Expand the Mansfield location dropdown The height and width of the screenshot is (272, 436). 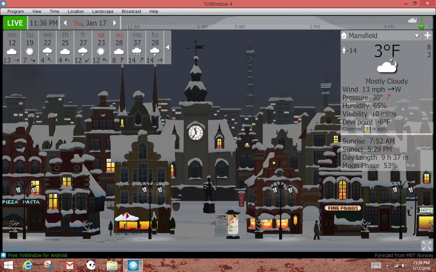(417, 36)
